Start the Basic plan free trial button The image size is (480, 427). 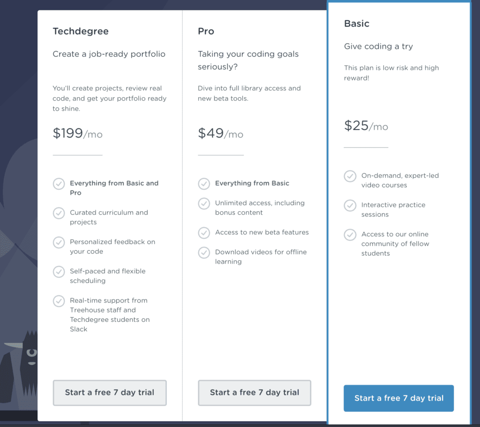pos(398,398)
